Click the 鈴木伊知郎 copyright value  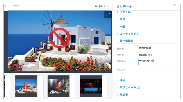pyautogui.click(x=145, y=48)
